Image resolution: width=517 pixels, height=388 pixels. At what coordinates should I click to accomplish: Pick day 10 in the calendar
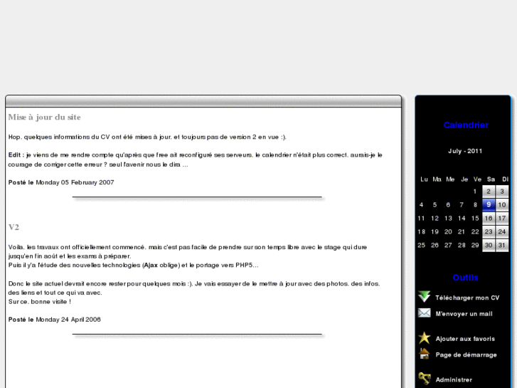(502, 205)
